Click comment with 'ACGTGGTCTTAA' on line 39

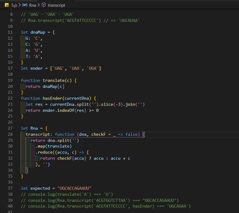pos(100,200)
